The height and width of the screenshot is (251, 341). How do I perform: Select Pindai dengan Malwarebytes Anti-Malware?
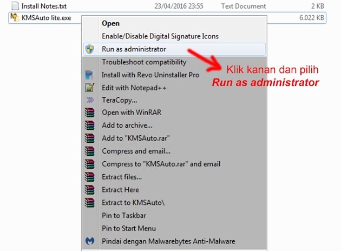(x=174, y=241)
